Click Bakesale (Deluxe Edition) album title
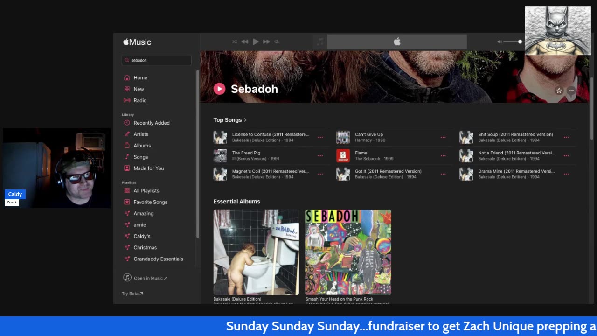 point(237,299)
